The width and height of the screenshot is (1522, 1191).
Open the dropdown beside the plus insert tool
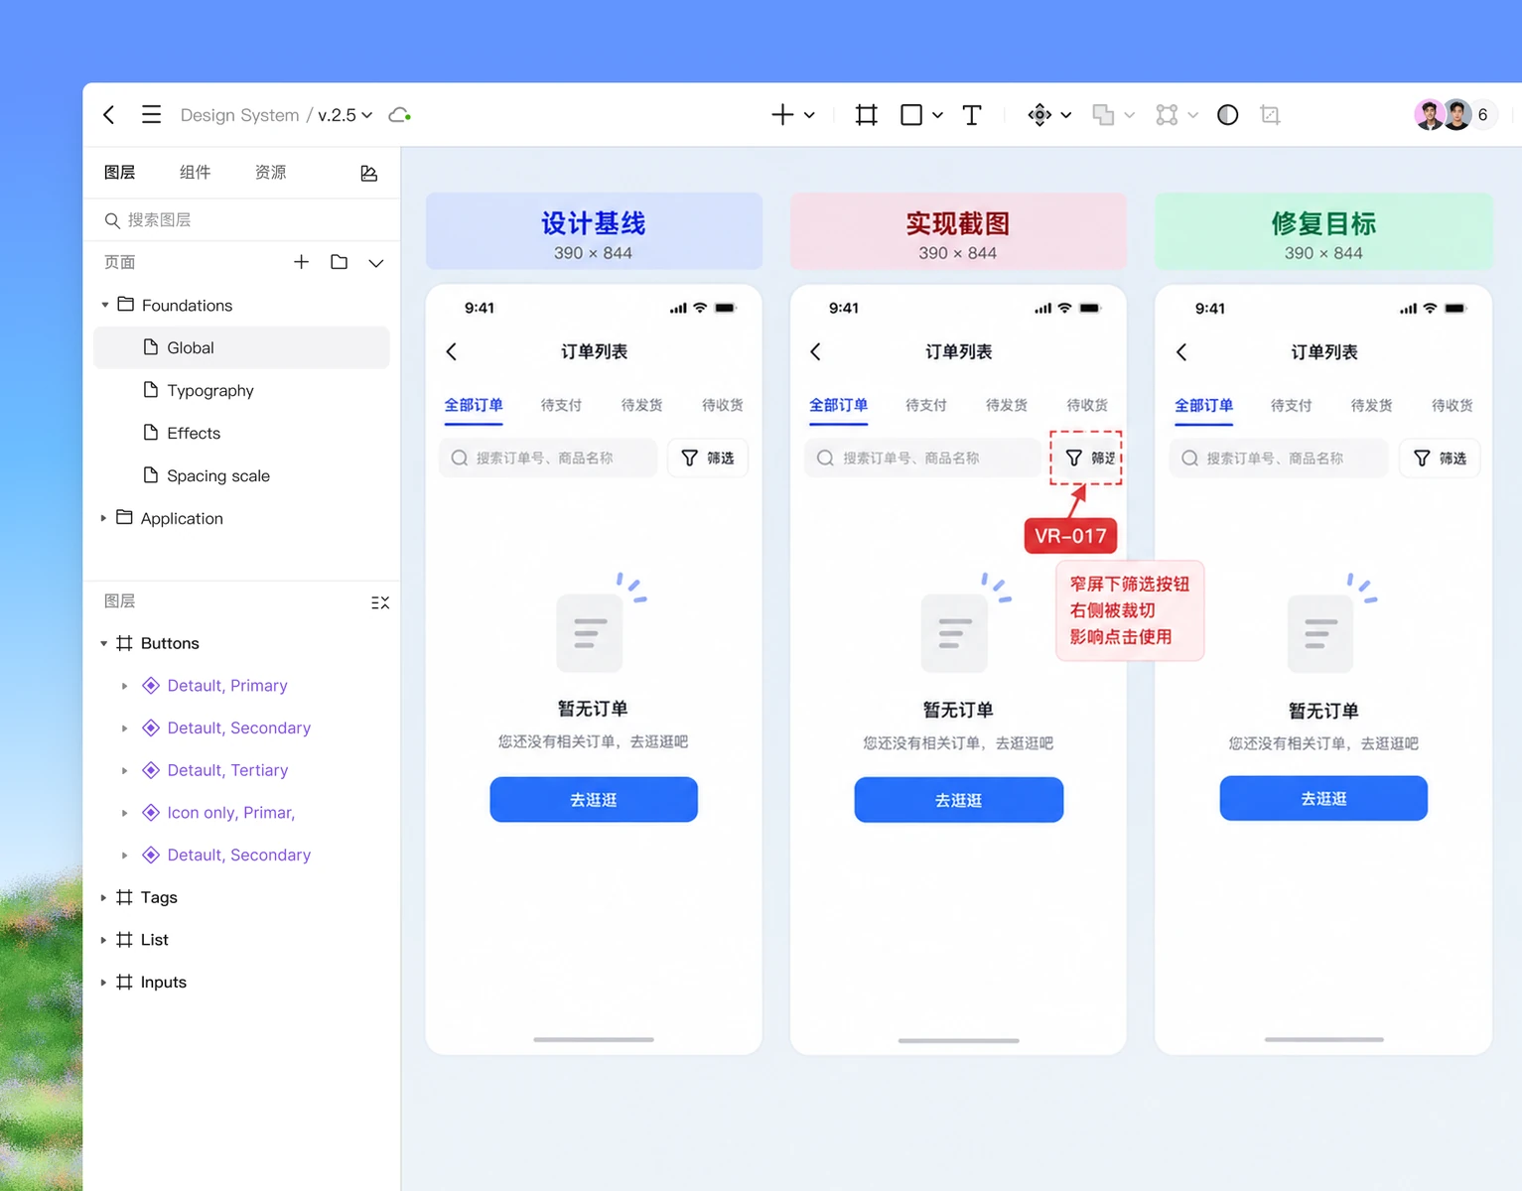809,115
